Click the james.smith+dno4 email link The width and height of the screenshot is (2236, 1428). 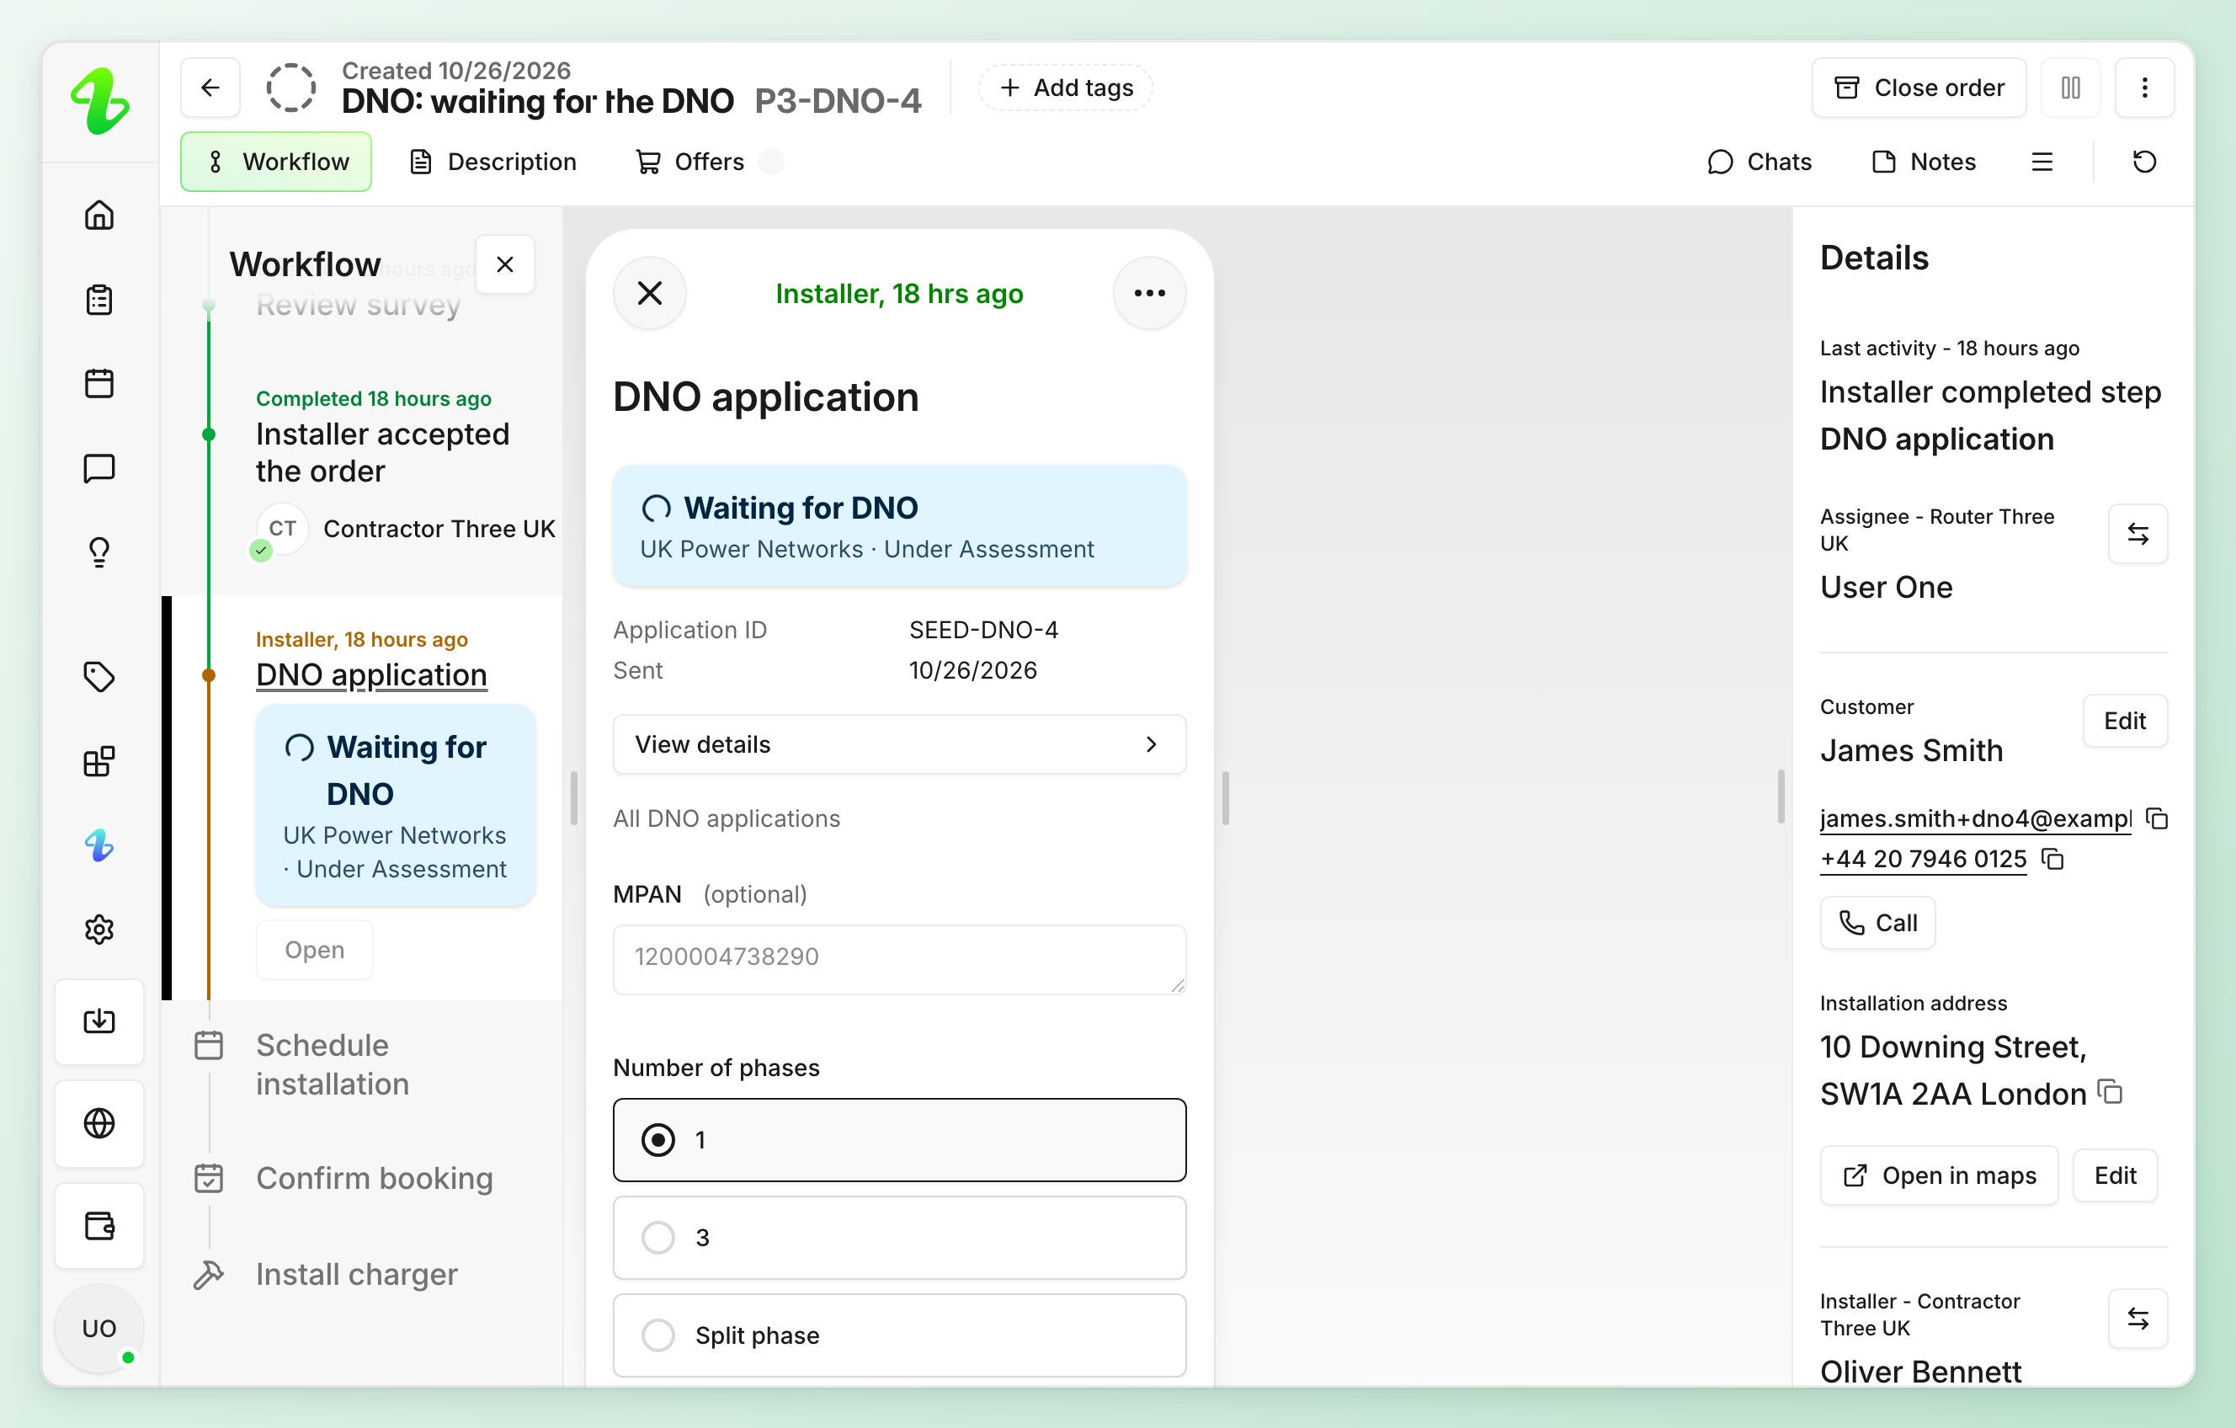click(x=1975, y=819)
